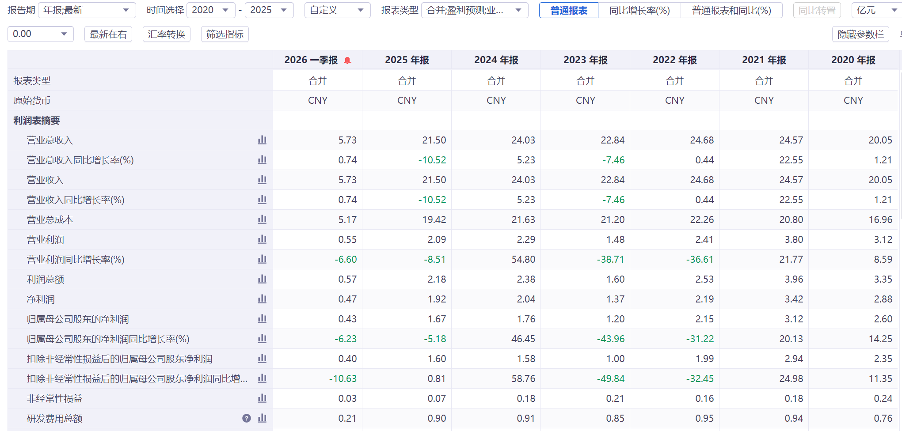The width and height of the screenshot is (902, 431).
Task: Open 报表类型 dropdown showing 合并;盈利预测
Action: [475, 10]
